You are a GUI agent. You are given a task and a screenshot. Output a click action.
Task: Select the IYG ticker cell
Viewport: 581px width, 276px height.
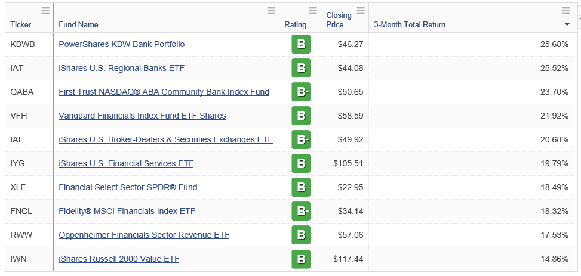(x=18, y=163)
